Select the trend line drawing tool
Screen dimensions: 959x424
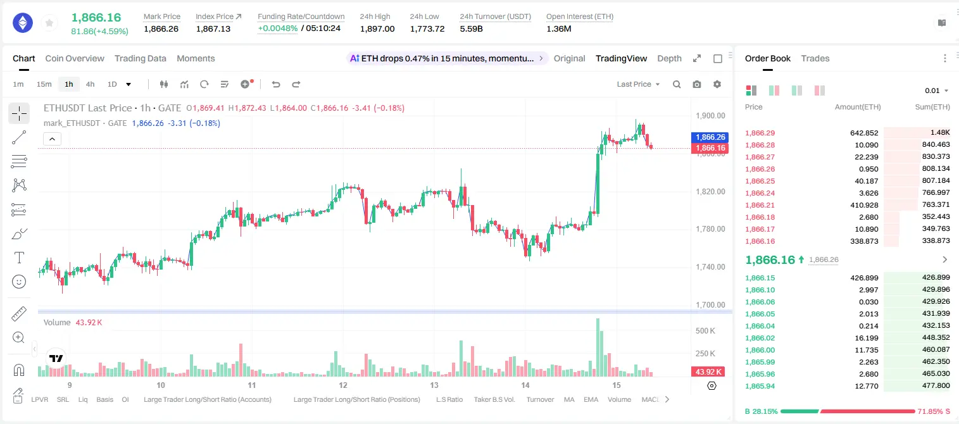19,137
